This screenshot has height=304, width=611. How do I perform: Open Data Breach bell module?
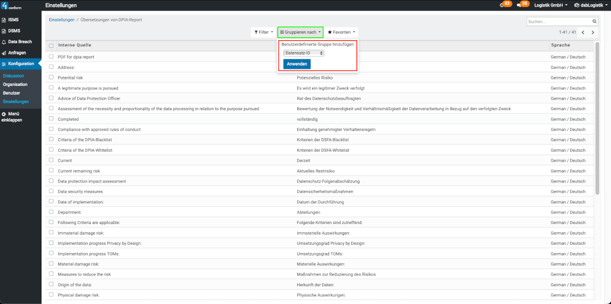tap(20, 42)
